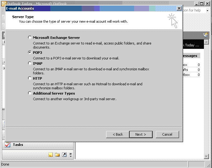Open the Notes icon in navigation pane
This screenshot has height=168, width=212.
(51, 155)
